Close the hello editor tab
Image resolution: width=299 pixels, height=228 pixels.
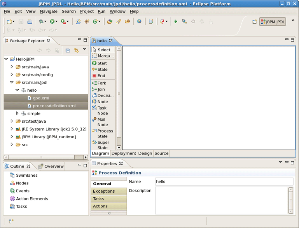coord(111,41)
